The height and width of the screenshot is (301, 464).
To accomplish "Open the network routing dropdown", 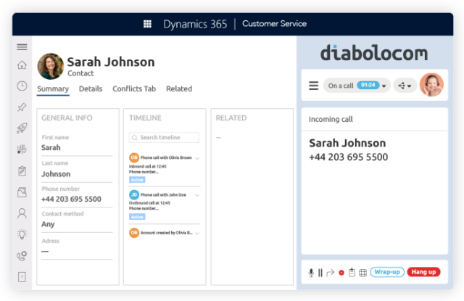I will click(x=405, y=86).
